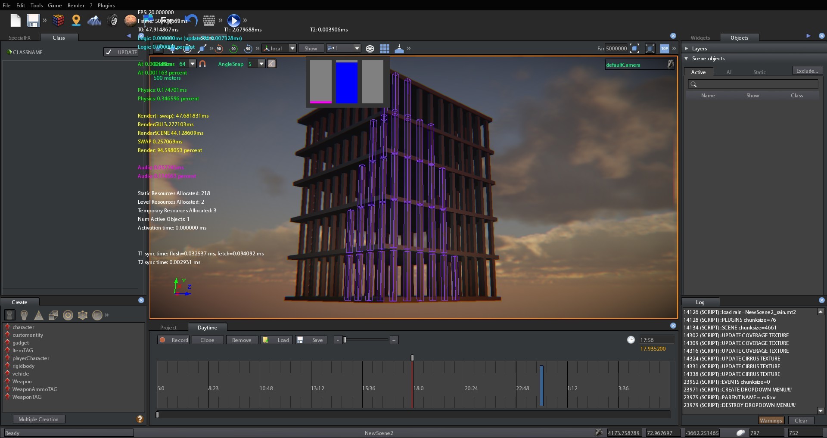The width and height of the screenshot is (827, 438).
Task: Click the Daytime zoom slider handle
Action: point(345,340)
